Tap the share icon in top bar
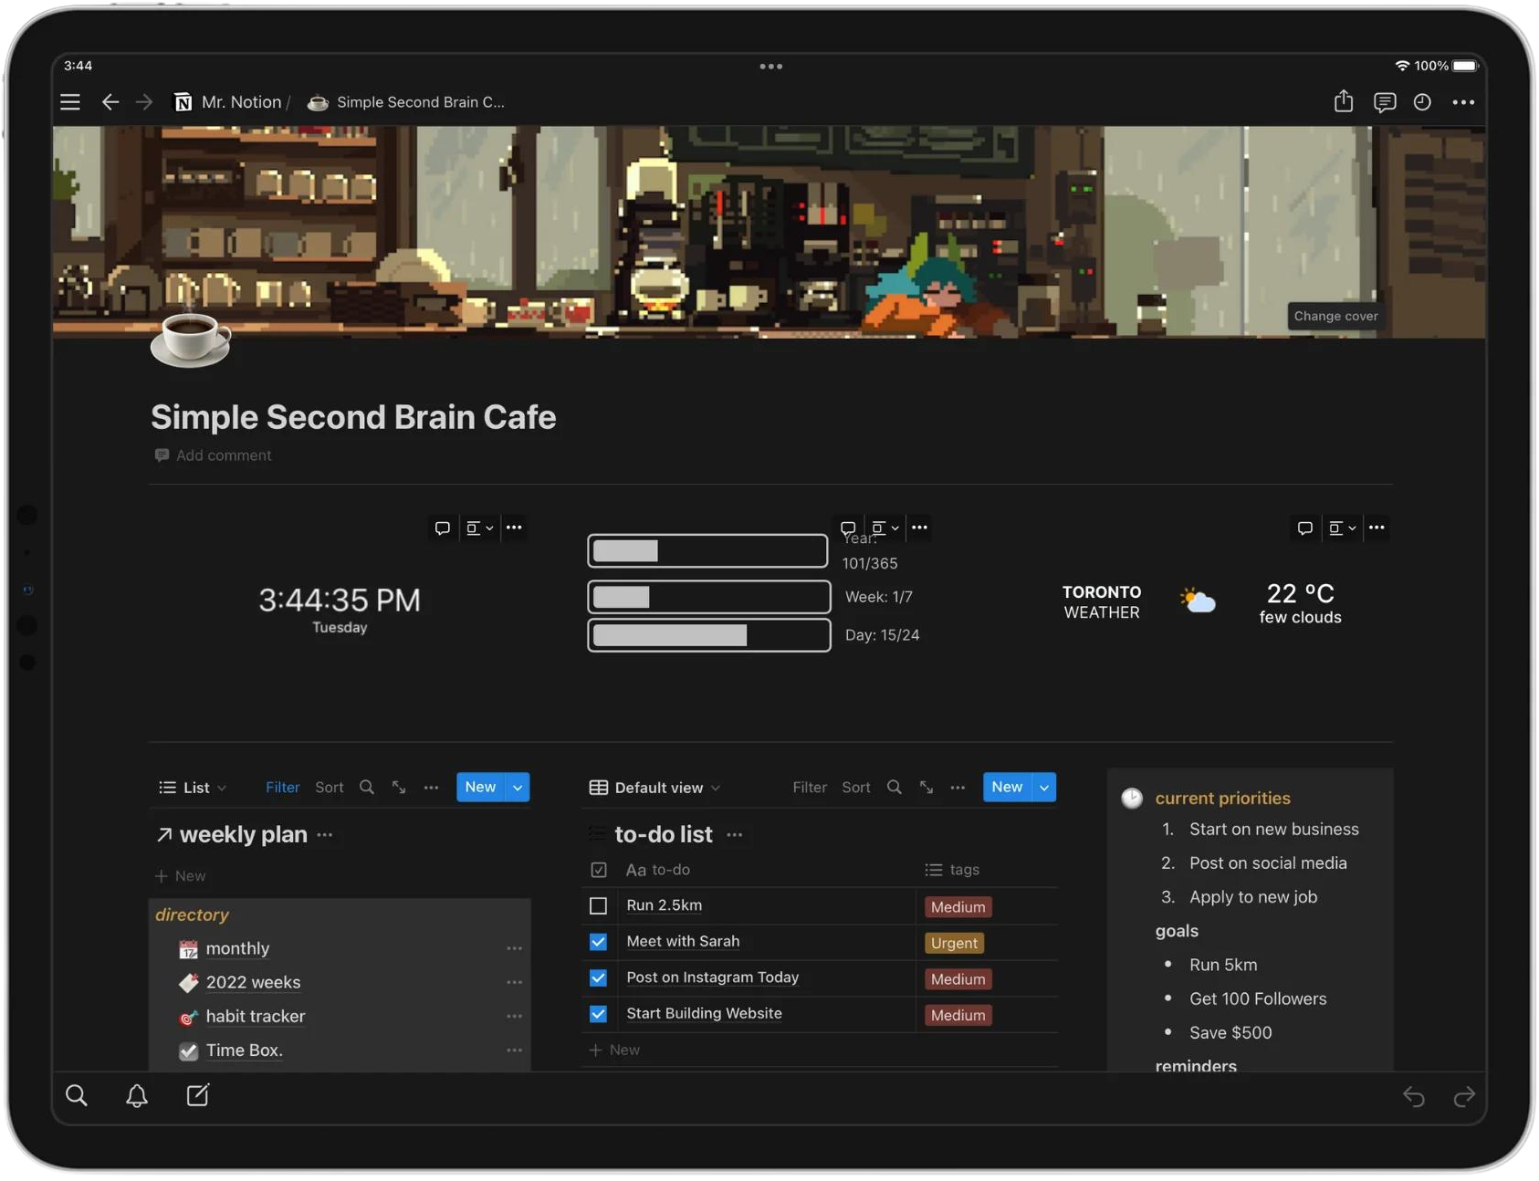This screenshot has height=1181, width=1539. coord(1343,101)
